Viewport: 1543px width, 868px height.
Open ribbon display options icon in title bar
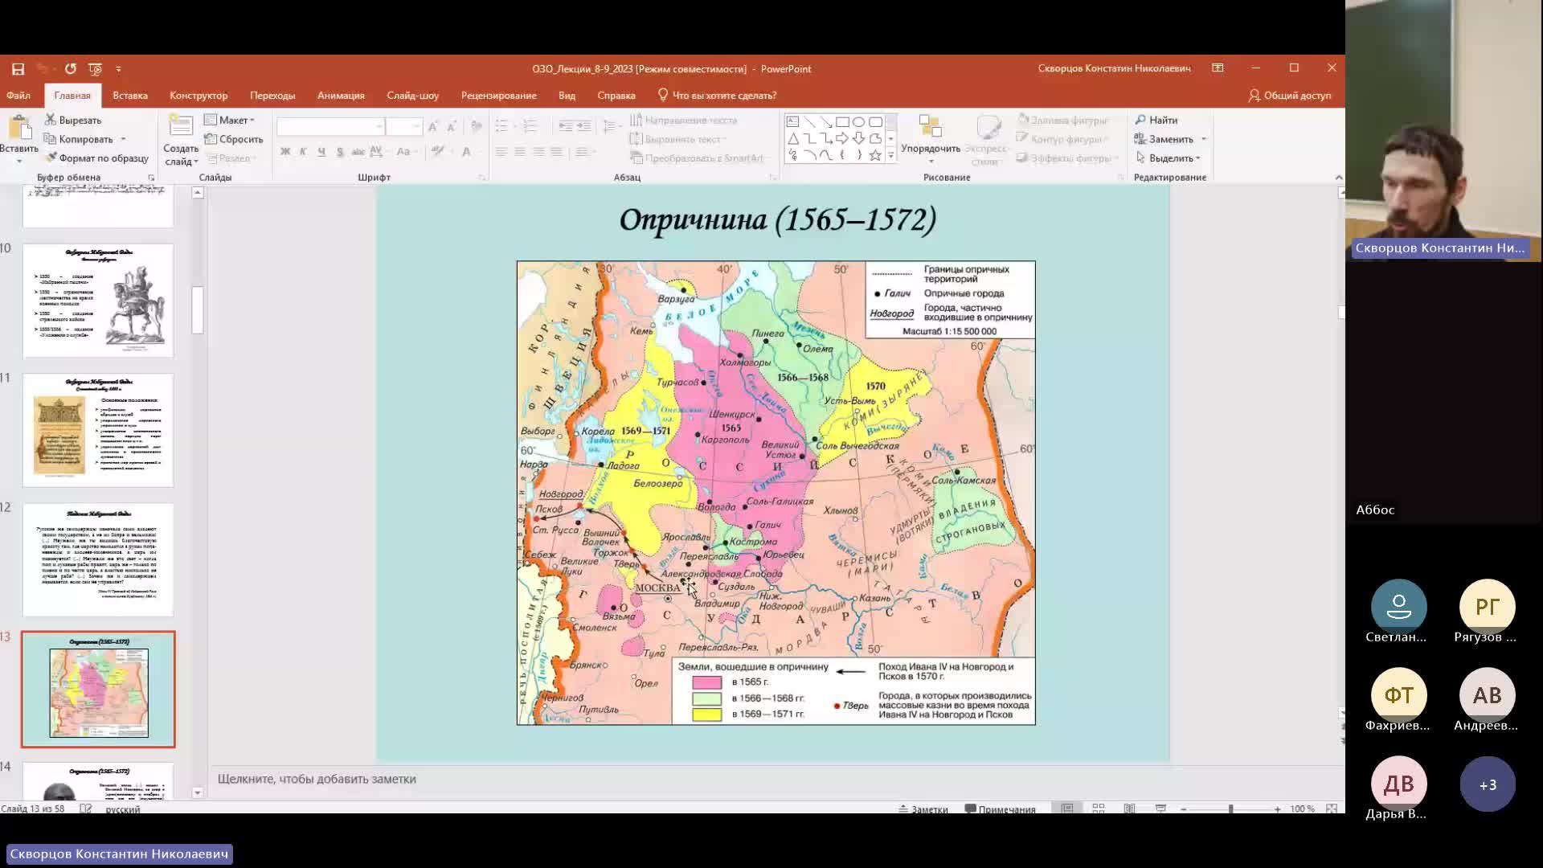pos(1218,68)
